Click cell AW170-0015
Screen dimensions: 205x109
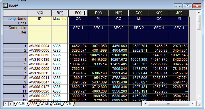40,73
